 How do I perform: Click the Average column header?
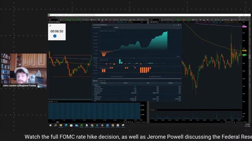pos(170,83)
